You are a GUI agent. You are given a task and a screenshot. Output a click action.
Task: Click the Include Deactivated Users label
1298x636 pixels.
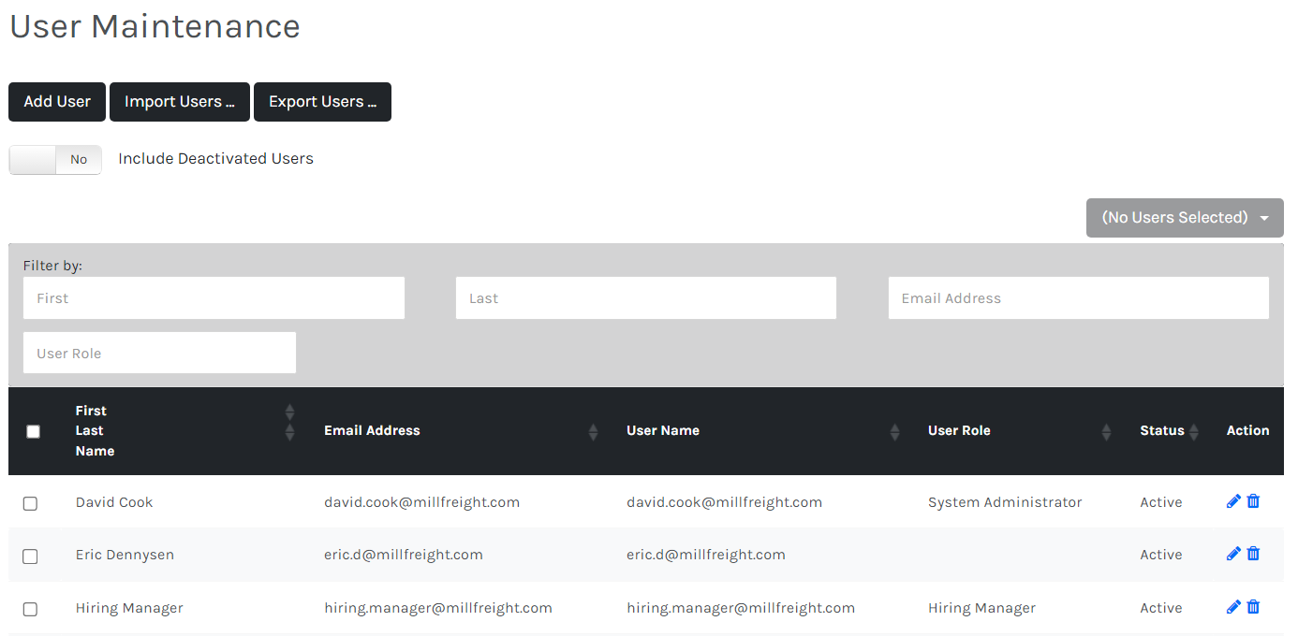point(215,159)
